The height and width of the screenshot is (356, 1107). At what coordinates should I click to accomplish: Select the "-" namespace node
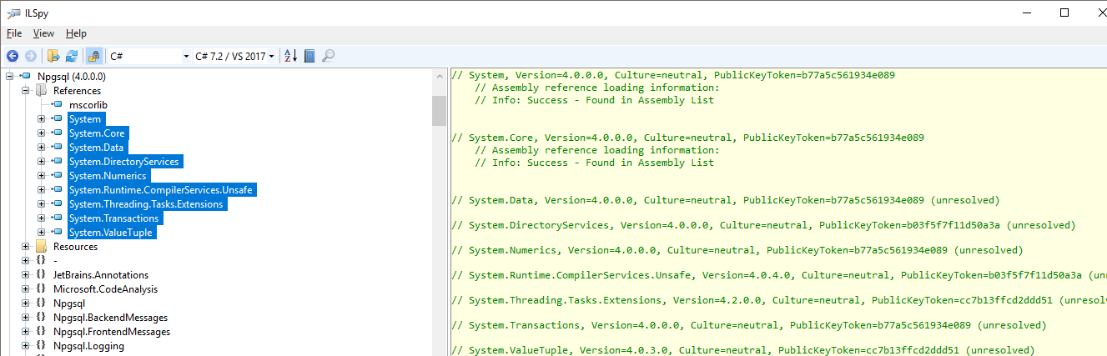[55, 261]
